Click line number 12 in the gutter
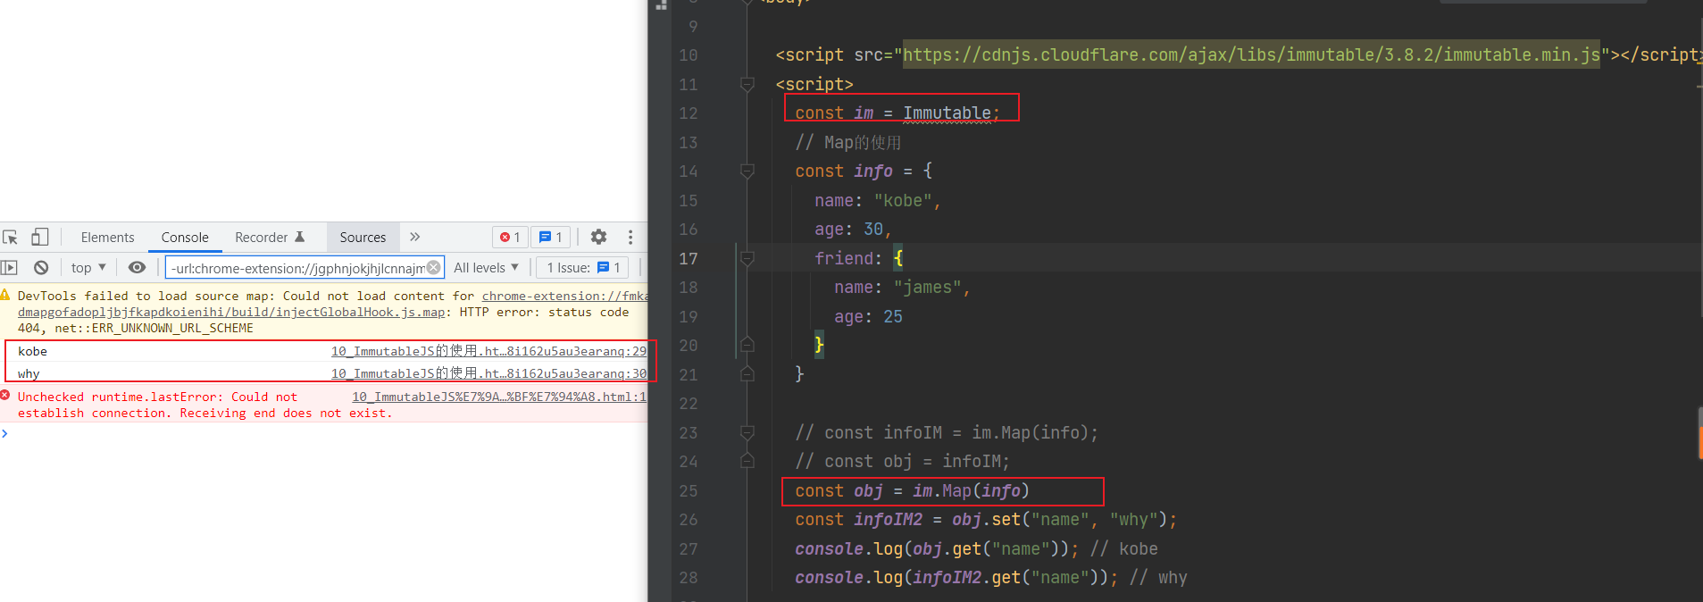The image size is (1703, 602). tap(688, 113)
